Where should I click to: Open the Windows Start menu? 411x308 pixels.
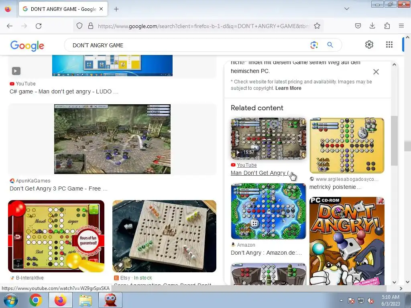(11, 300)
